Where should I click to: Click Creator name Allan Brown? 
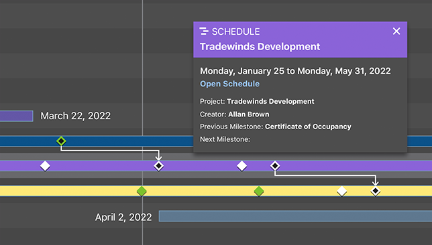249,114
